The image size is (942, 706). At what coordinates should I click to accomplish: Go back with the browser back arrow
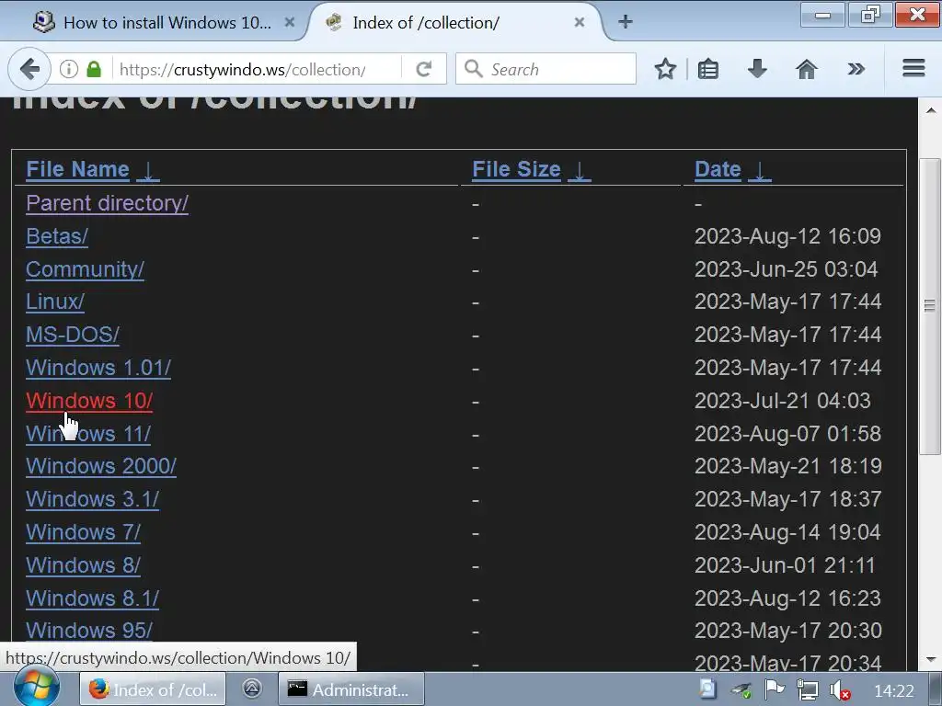point(29,69)
